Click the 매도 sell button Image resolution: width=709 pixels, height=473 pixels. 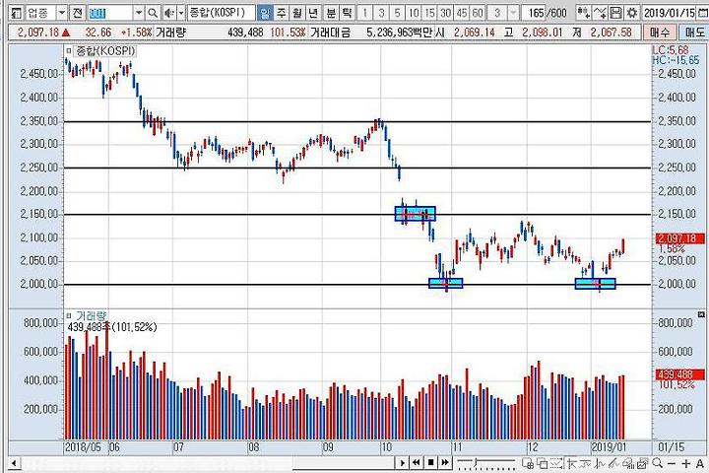click(x=694, y=33)
